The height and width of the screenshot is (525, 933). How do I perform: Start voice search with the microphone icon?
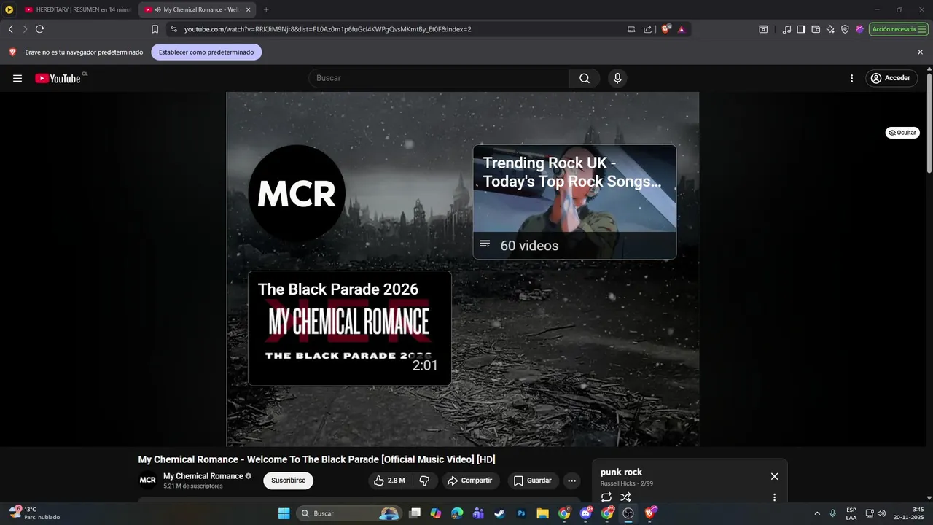click(x=617, y=78)
